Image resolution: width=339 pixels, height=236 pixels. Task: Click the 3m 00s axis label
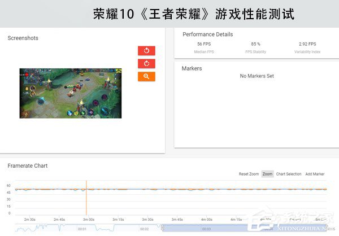pyautogui.click(x=89, y=220)
